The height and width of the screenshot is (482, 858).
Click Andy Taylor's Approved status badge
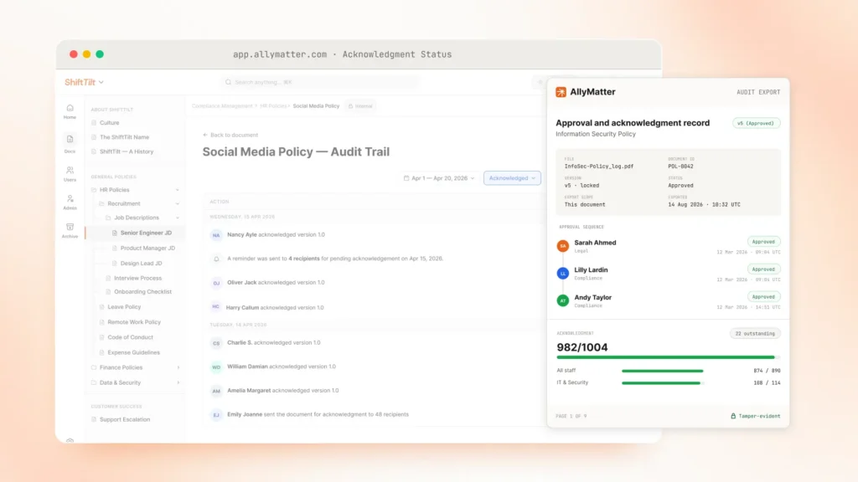tap(763, 297)
